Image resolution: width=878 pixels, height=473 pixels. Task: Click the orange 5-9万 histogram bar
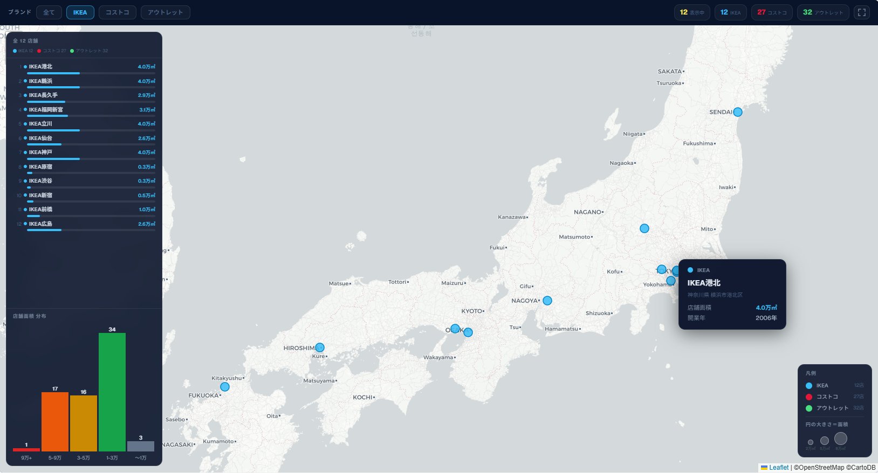pos(55,422)
